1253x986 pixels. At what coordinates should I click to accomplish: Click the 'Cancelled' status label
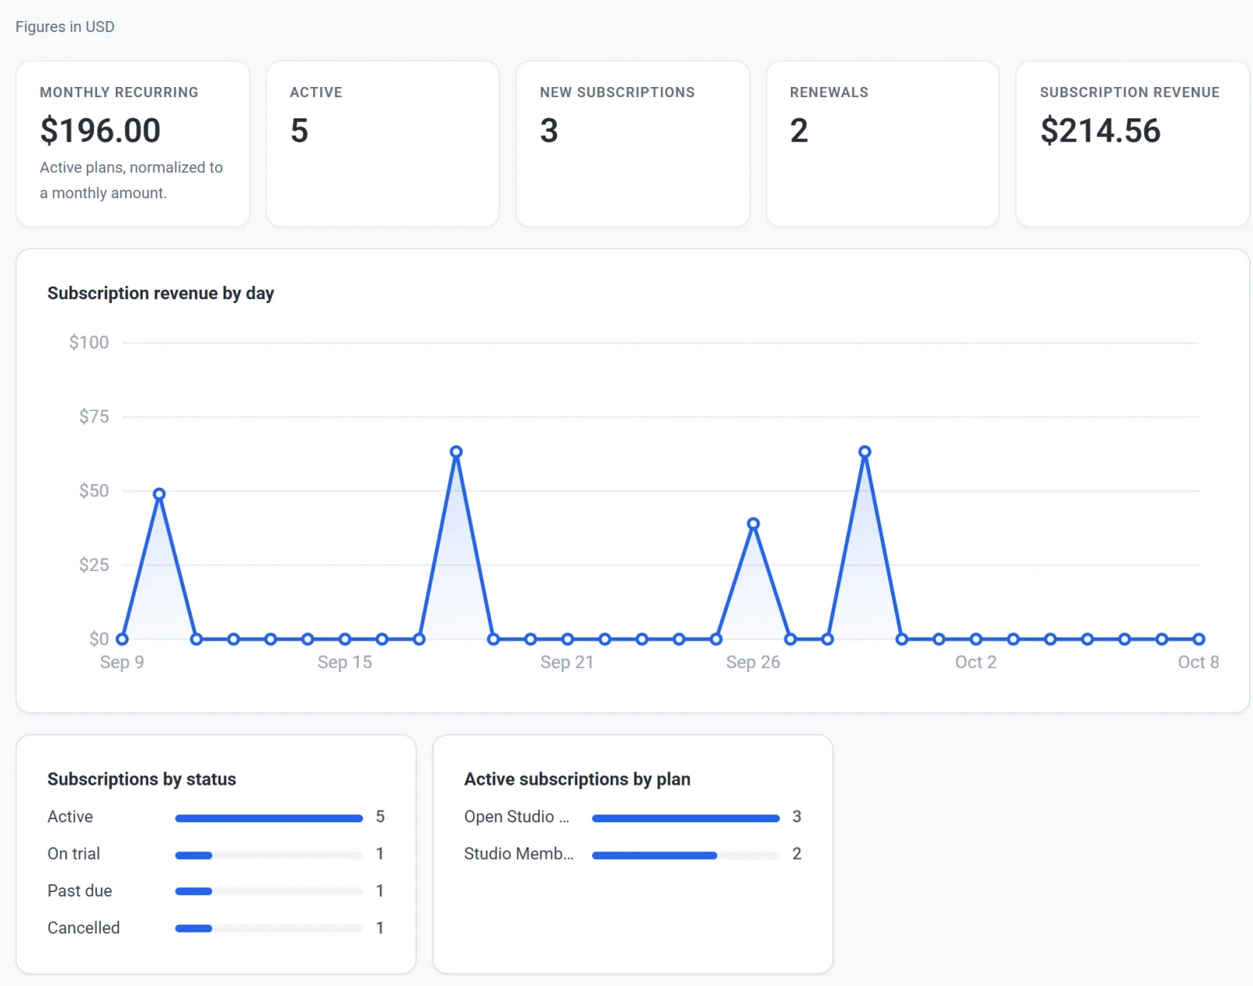pos(84,928)
